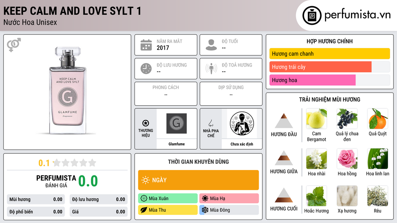This screenshot has width=397, height=223.
Task: Click the Hương cuối pyramid icon
Action: pyautogui.click(x=284, y=195)
